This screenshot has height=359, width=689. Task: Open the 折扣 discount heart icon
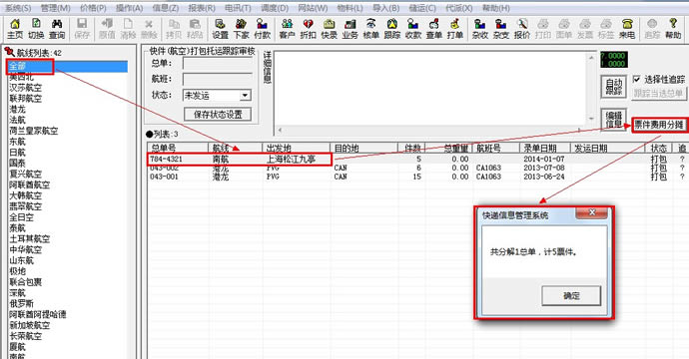[308, 29]
